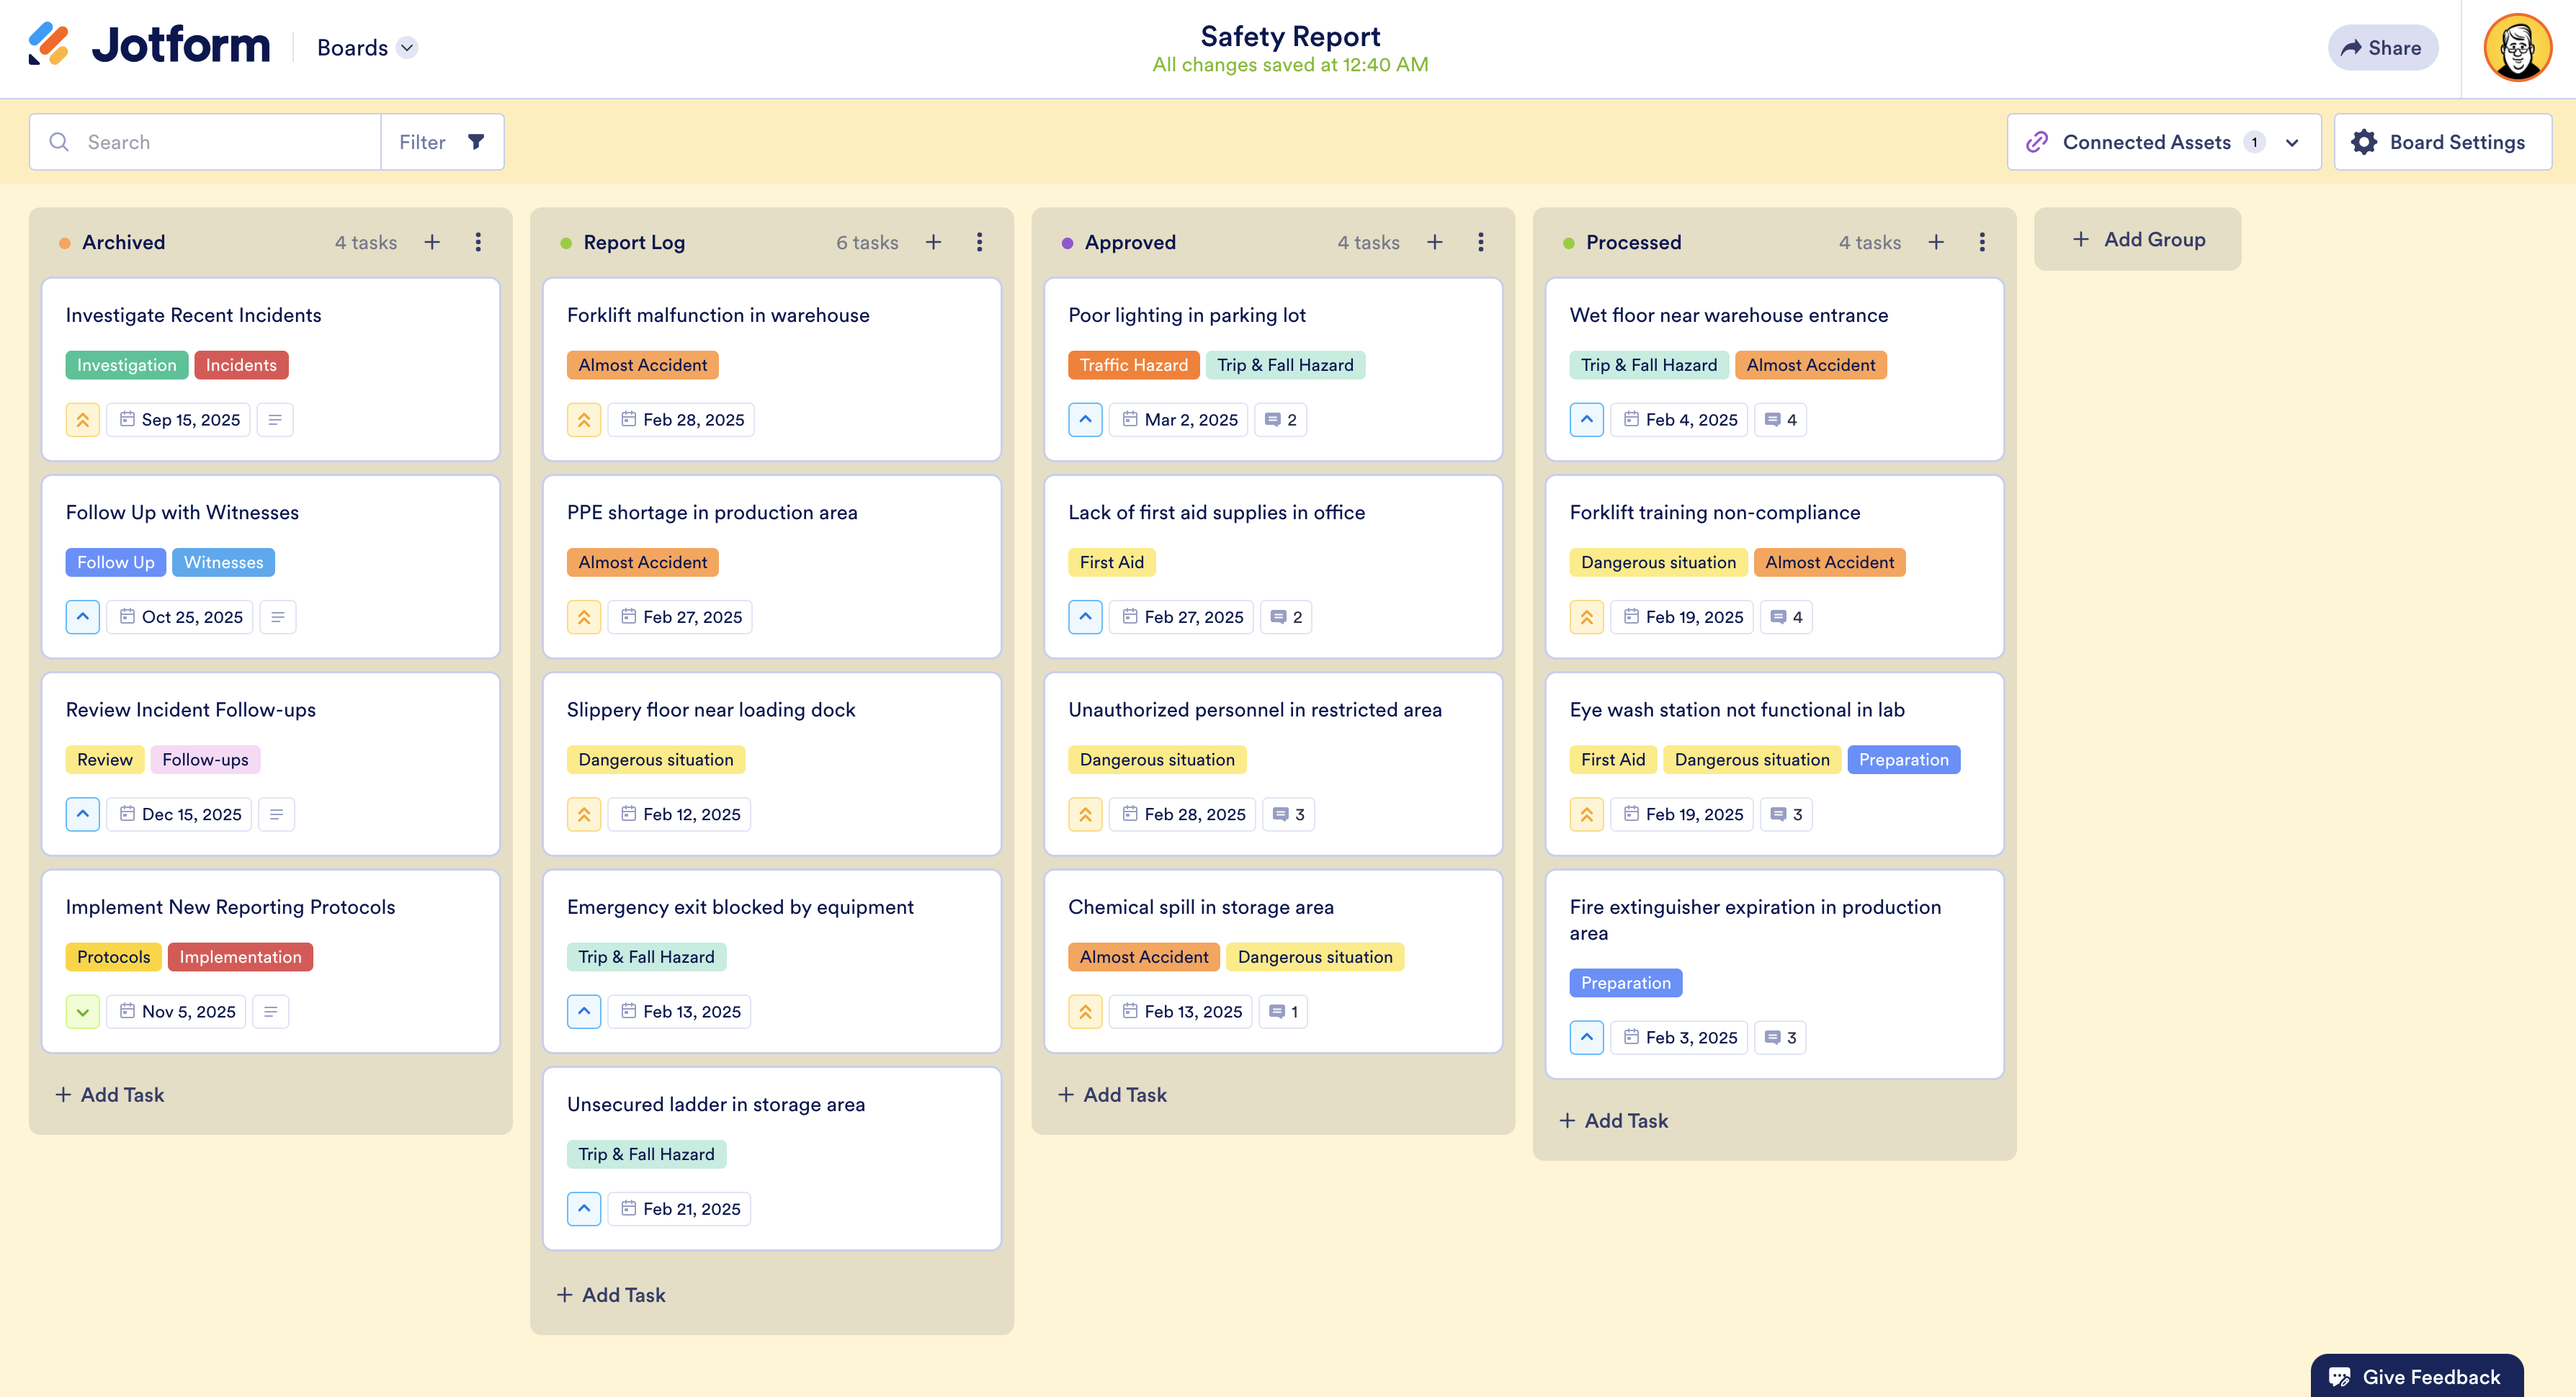The image size is (2576, 1397).
Task: Click the Traffic Hazard orange tag
Action: (x=1133, y=365)
